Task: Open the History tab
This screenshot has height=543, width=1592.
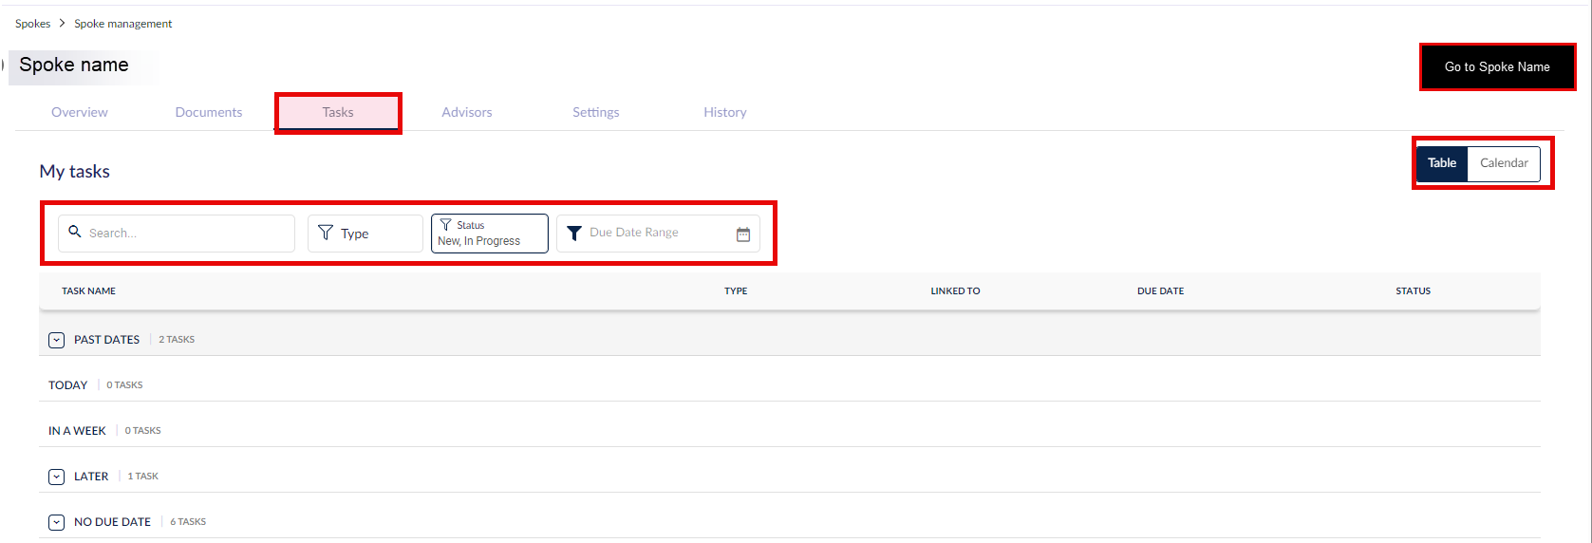Action: [725, 112]
